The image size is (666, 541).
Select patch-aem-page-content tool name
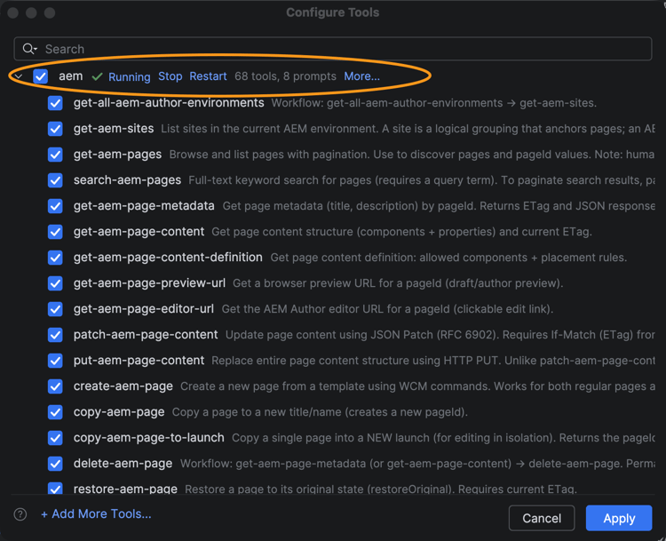click(x=146, y=335)
